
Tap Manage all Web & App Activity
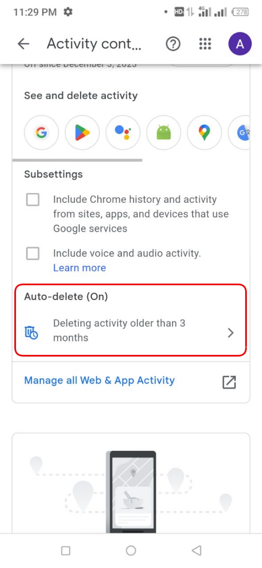[x=99, y=380]
